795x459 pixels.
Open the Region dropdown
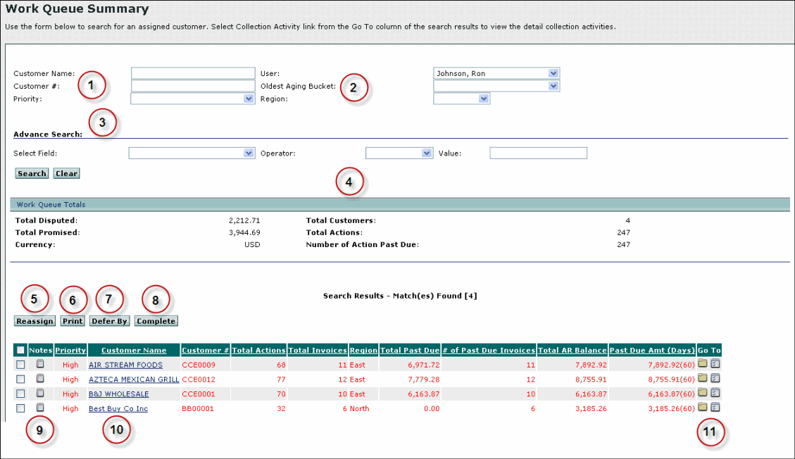(x=463, y=99)
